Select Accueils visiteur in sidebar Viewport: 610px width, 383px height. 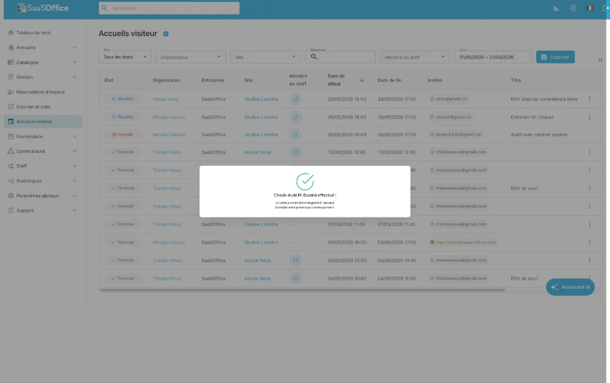[x=43, y=122]
